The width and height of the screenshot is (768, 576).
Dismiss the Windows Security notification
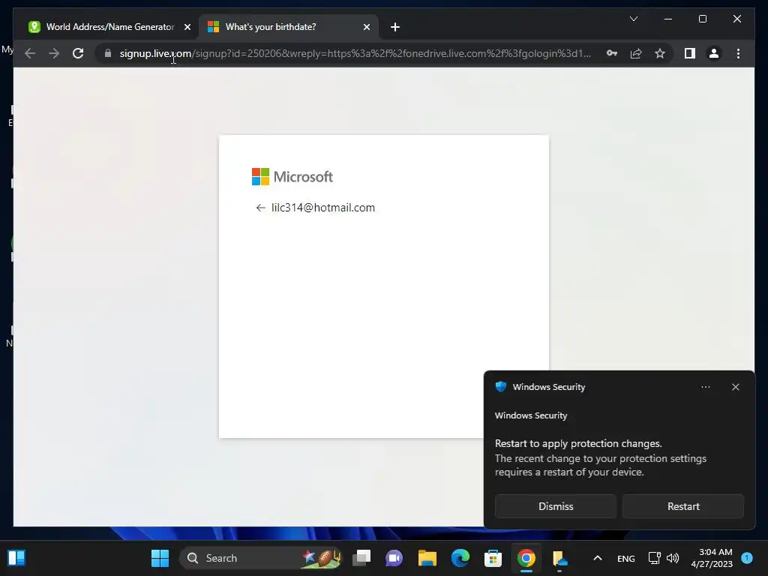tap(556, 506)
